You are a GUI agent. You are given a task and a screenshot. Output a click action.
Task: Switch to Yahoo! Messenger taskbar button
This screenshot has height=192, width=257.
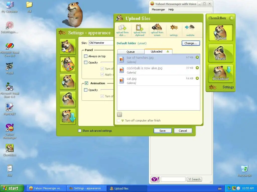46,188
